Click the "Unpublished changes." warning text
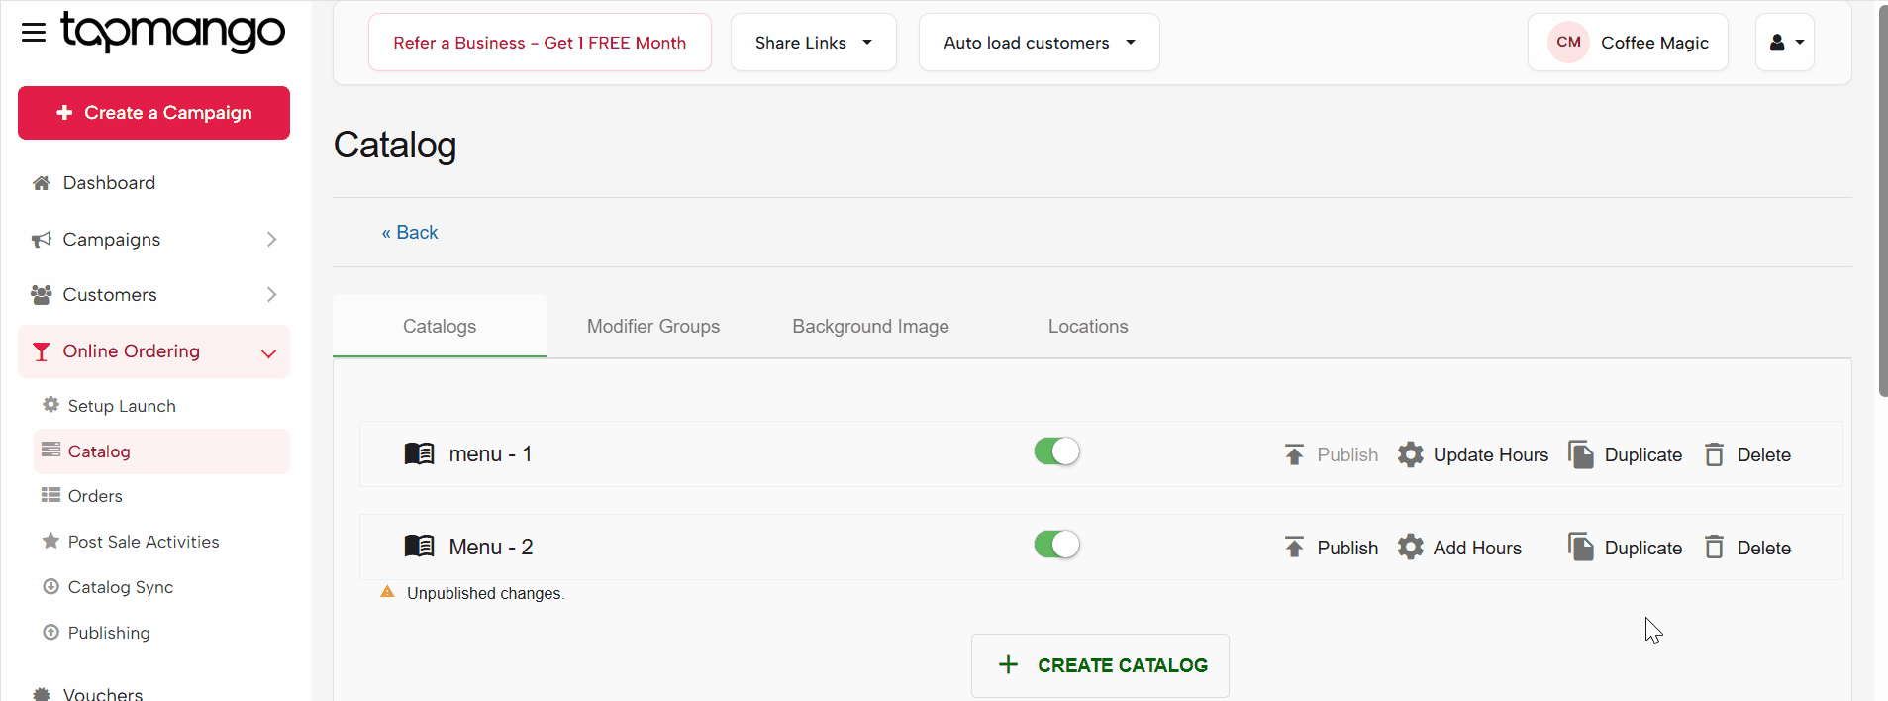 486,594
